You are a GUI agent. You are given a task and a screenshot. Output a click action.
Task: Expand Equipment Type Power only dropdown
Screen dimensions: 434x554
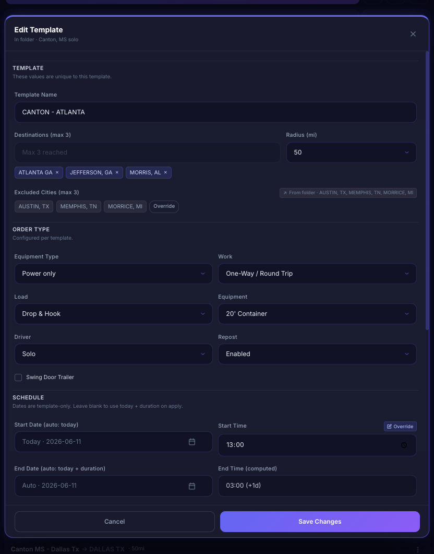[114, 274]
